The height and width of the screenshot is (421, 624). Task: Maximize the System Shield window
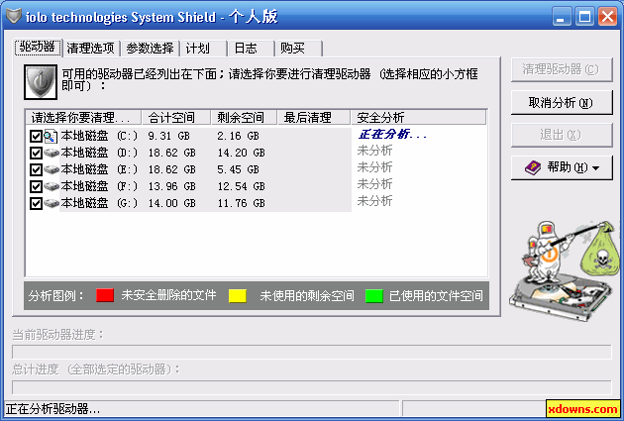(x=584, y=17)
